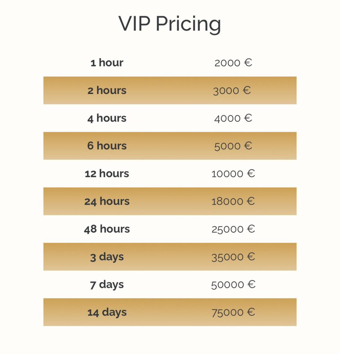The width and height of the screenshot is (340, 354).
Task: Click the 35000 € price
Action: [233, 257]
